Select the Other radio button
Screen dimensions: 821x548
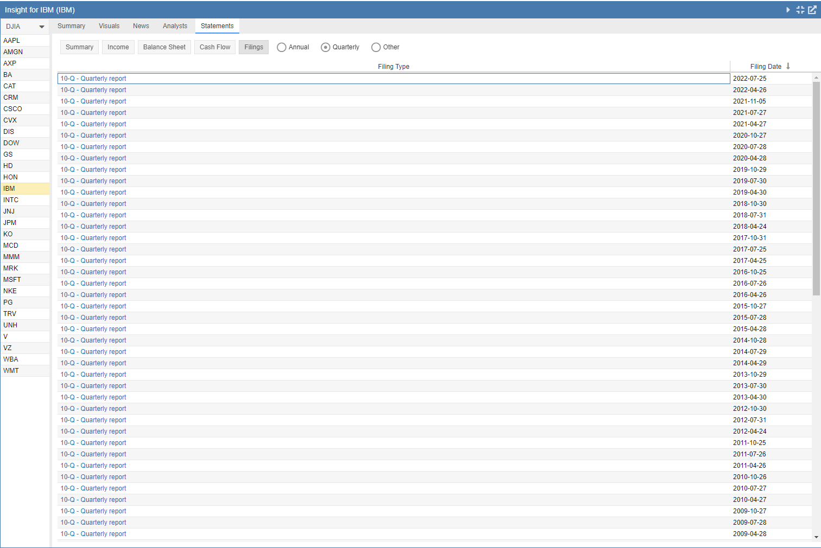click(x=376, y=47)
